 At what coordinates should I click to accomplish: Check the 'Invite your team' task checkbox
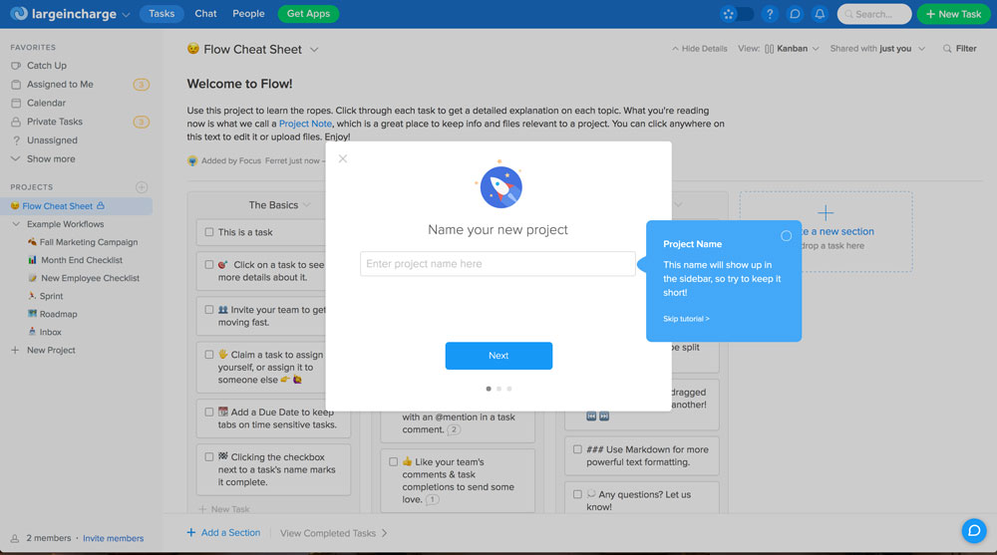click(x=209, y=310)
